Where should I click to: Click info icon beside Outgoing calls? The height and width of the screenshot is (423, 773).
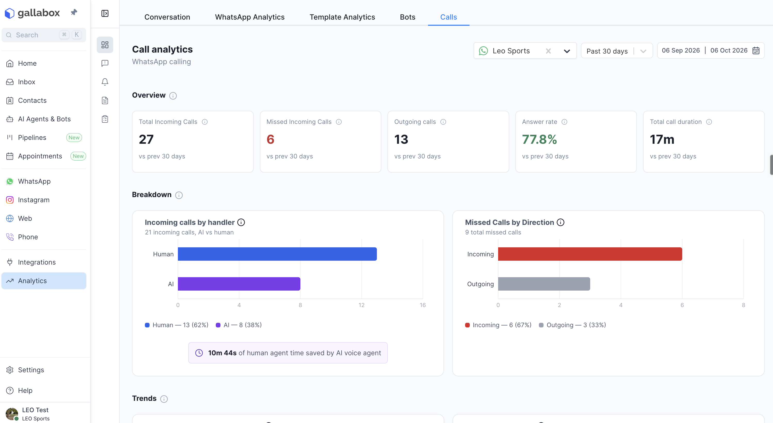coord(443,122)
